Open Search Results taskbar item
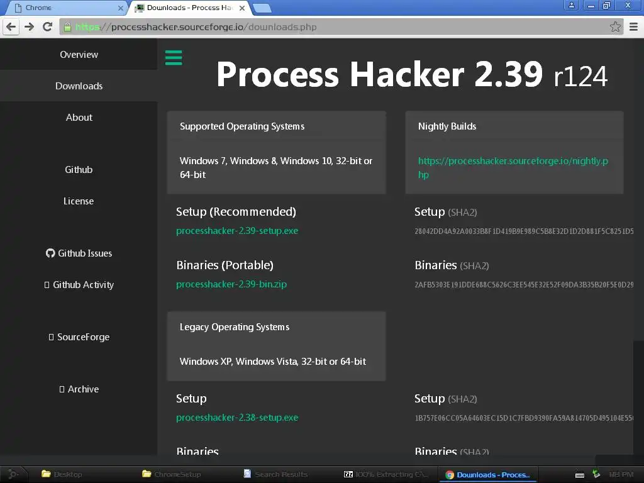The image size is (644, 483). 275,474
